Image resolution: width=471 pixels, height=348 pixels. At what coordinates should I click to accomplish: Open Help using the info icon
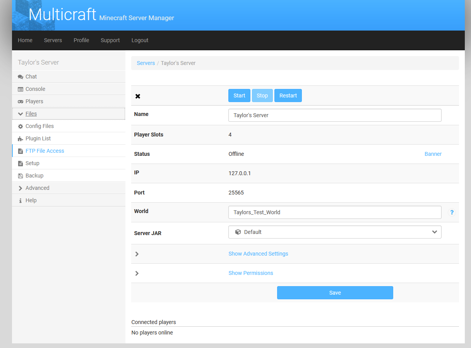pos(20,200)
